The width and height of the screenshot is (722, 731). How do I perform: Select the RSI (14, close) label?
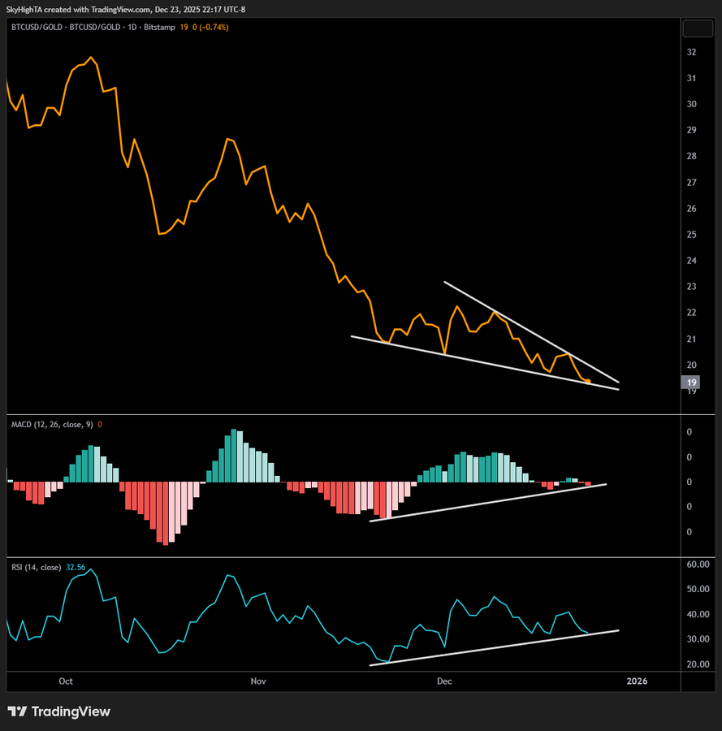tap(38, 567)
